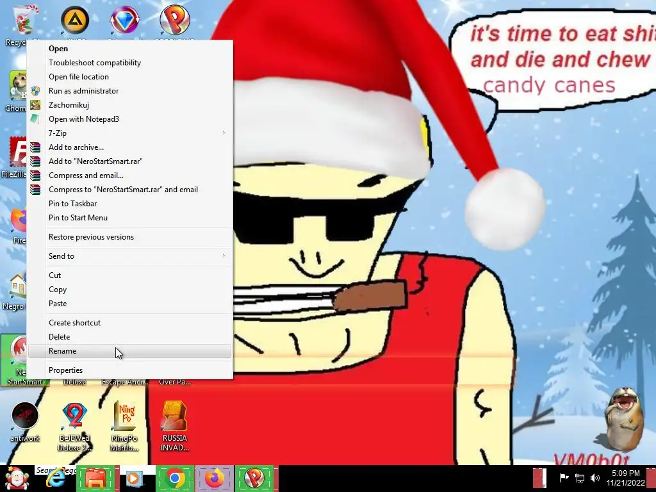Open the Action Center flag tray icon
This screenshot has height=492, width=656.
point(564,477)
